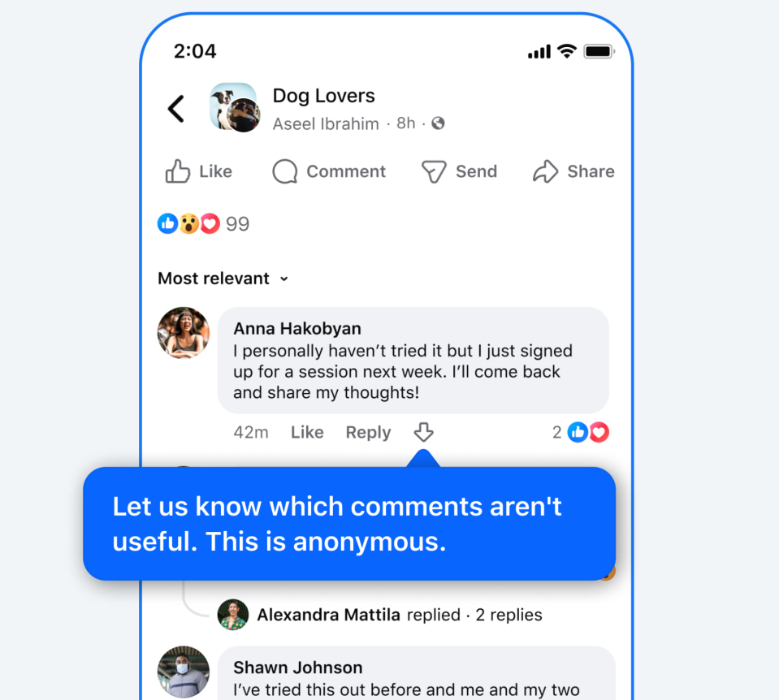
Task: Click the chevron next to Most relevant
Action: (284, 279)
